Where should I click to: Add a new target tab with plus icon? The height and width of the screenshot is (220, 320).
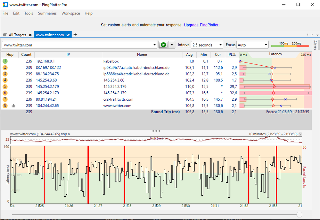pos(75,35)
